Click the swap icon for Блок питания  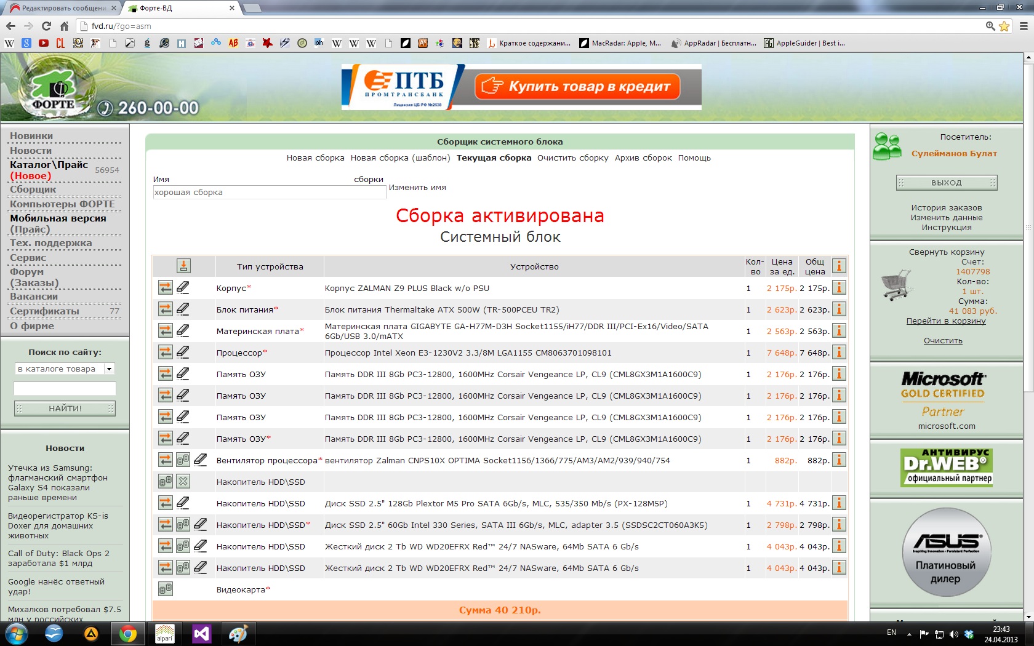[x=166, y=309]
